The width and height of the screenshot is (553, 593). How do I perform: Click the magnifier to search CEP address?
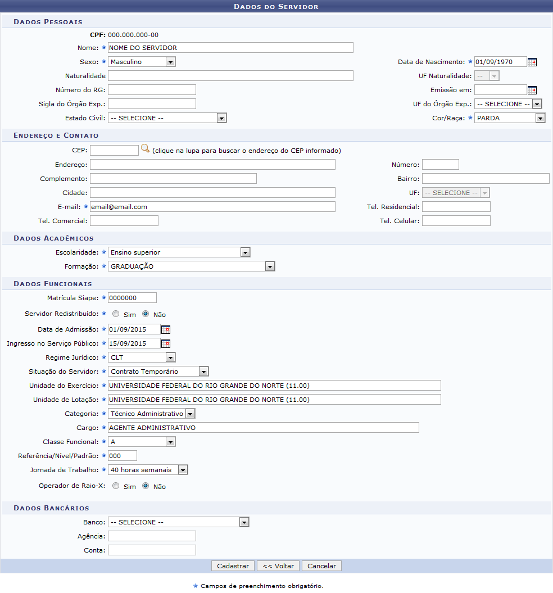pos(145,150)
